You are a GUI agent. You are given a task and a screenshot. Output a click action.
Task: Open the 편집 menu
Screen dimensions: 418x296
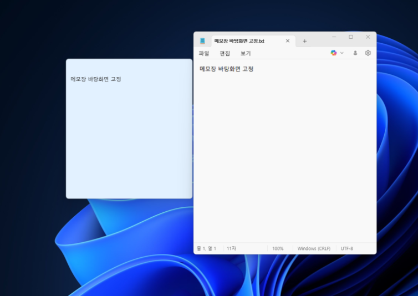pos(225,53)
